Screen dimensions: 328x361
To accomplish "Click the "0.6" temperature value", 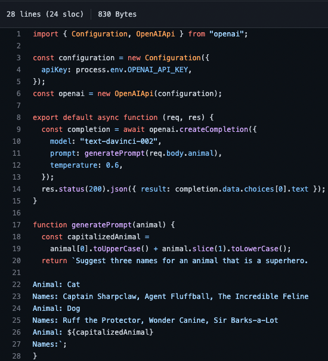I will click(x=113, y=165).
